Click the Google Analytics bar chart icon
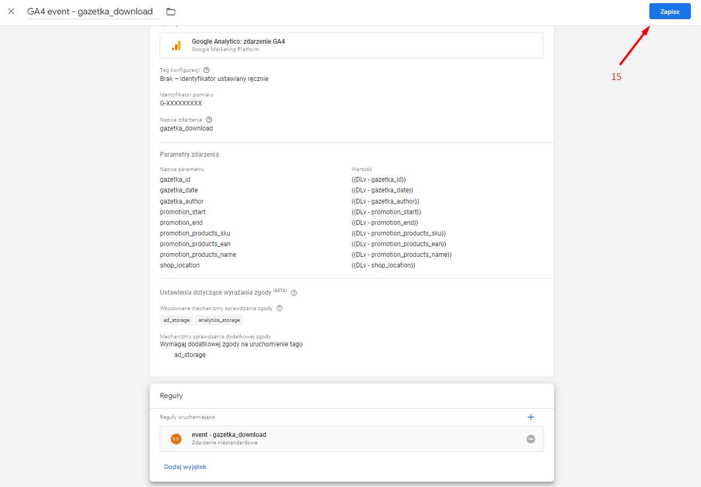 coord(176,46)
